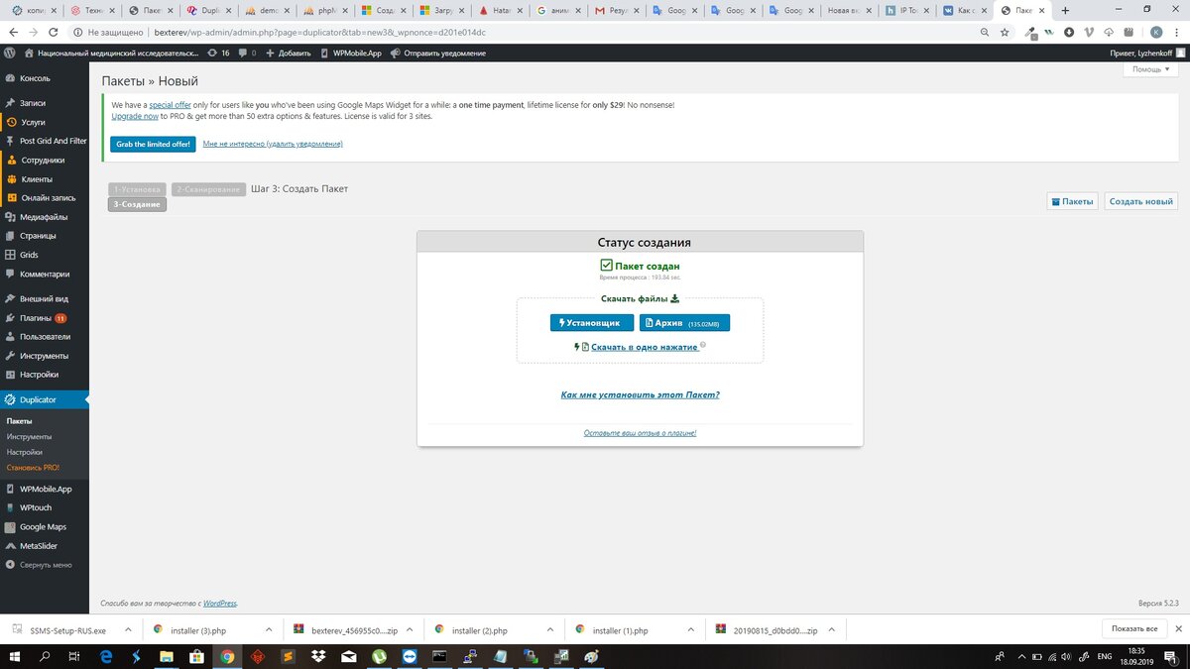
Task: Open options arrow for bexterev zip download
Action: click(410, 629)
